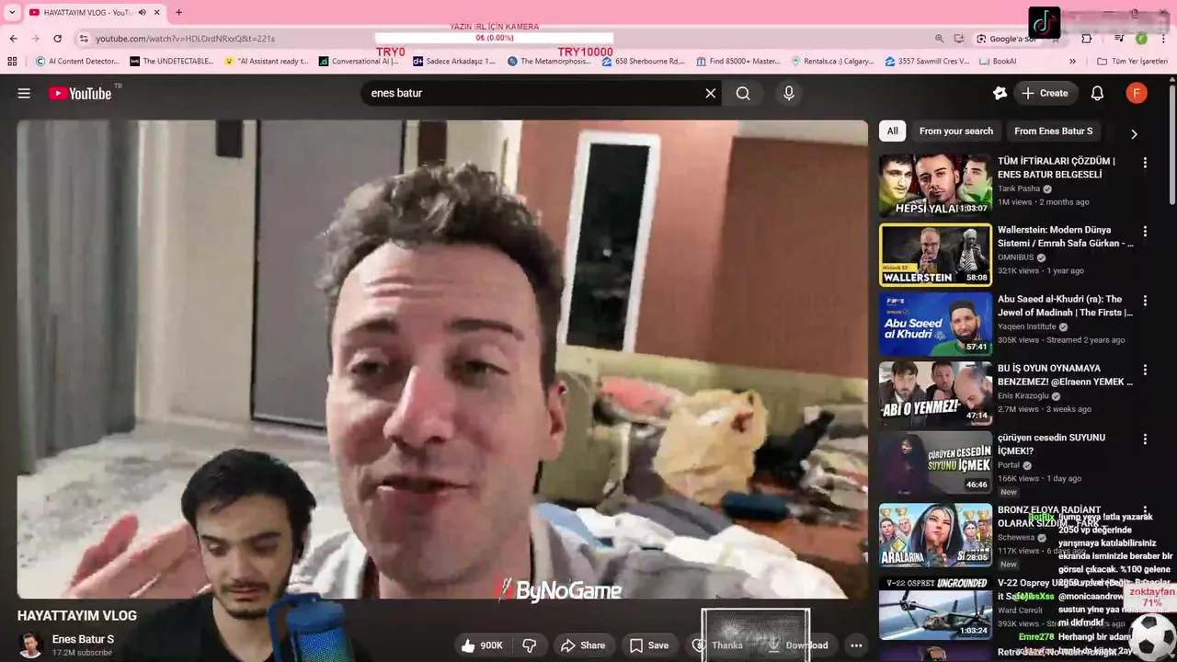The image size is (1177, 662).
Task: Click the Share button below the video
Action: pos(583,645)
